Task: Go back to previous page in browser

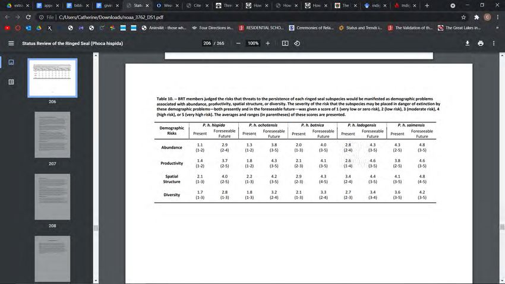Action: 7,17
